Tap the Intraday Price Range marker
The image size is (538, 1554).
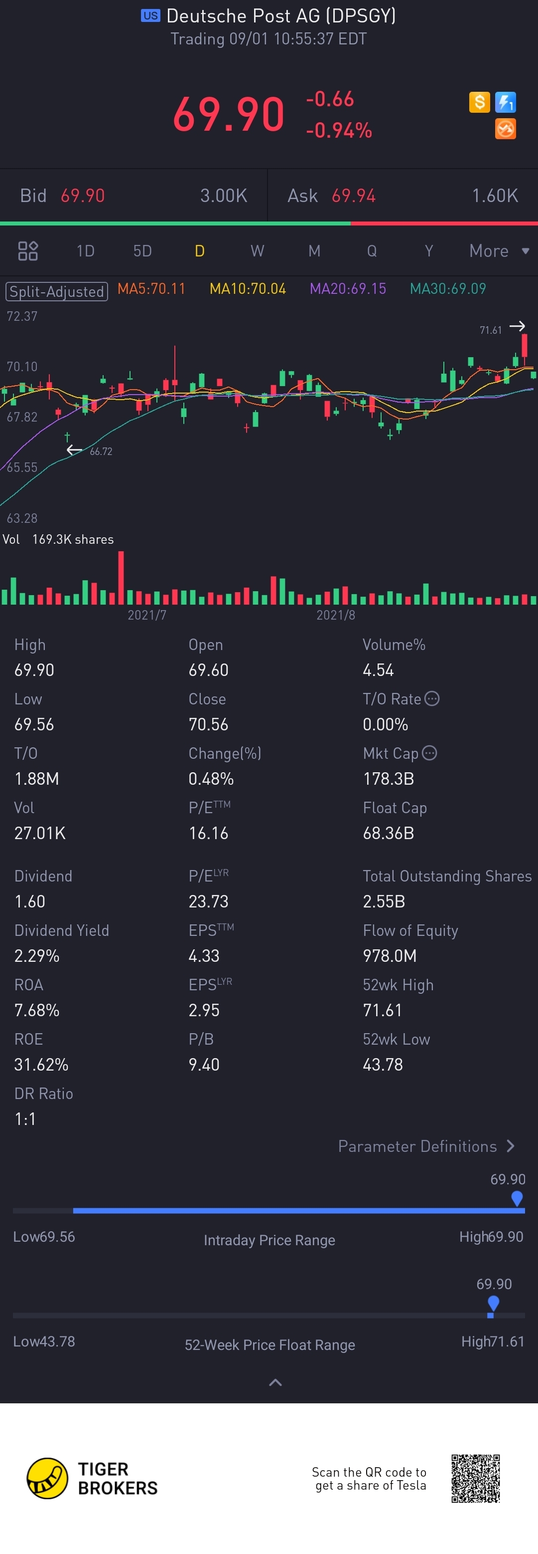coord(516,1199)
